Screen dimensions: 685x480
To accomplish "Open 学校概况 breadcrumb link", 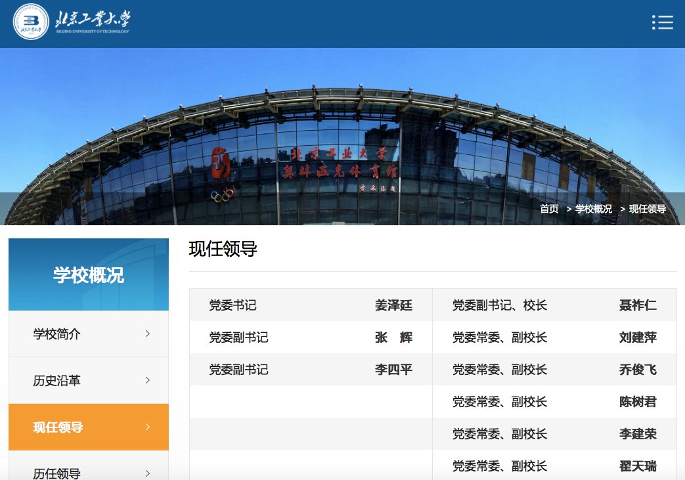I will tap(594, 209).
